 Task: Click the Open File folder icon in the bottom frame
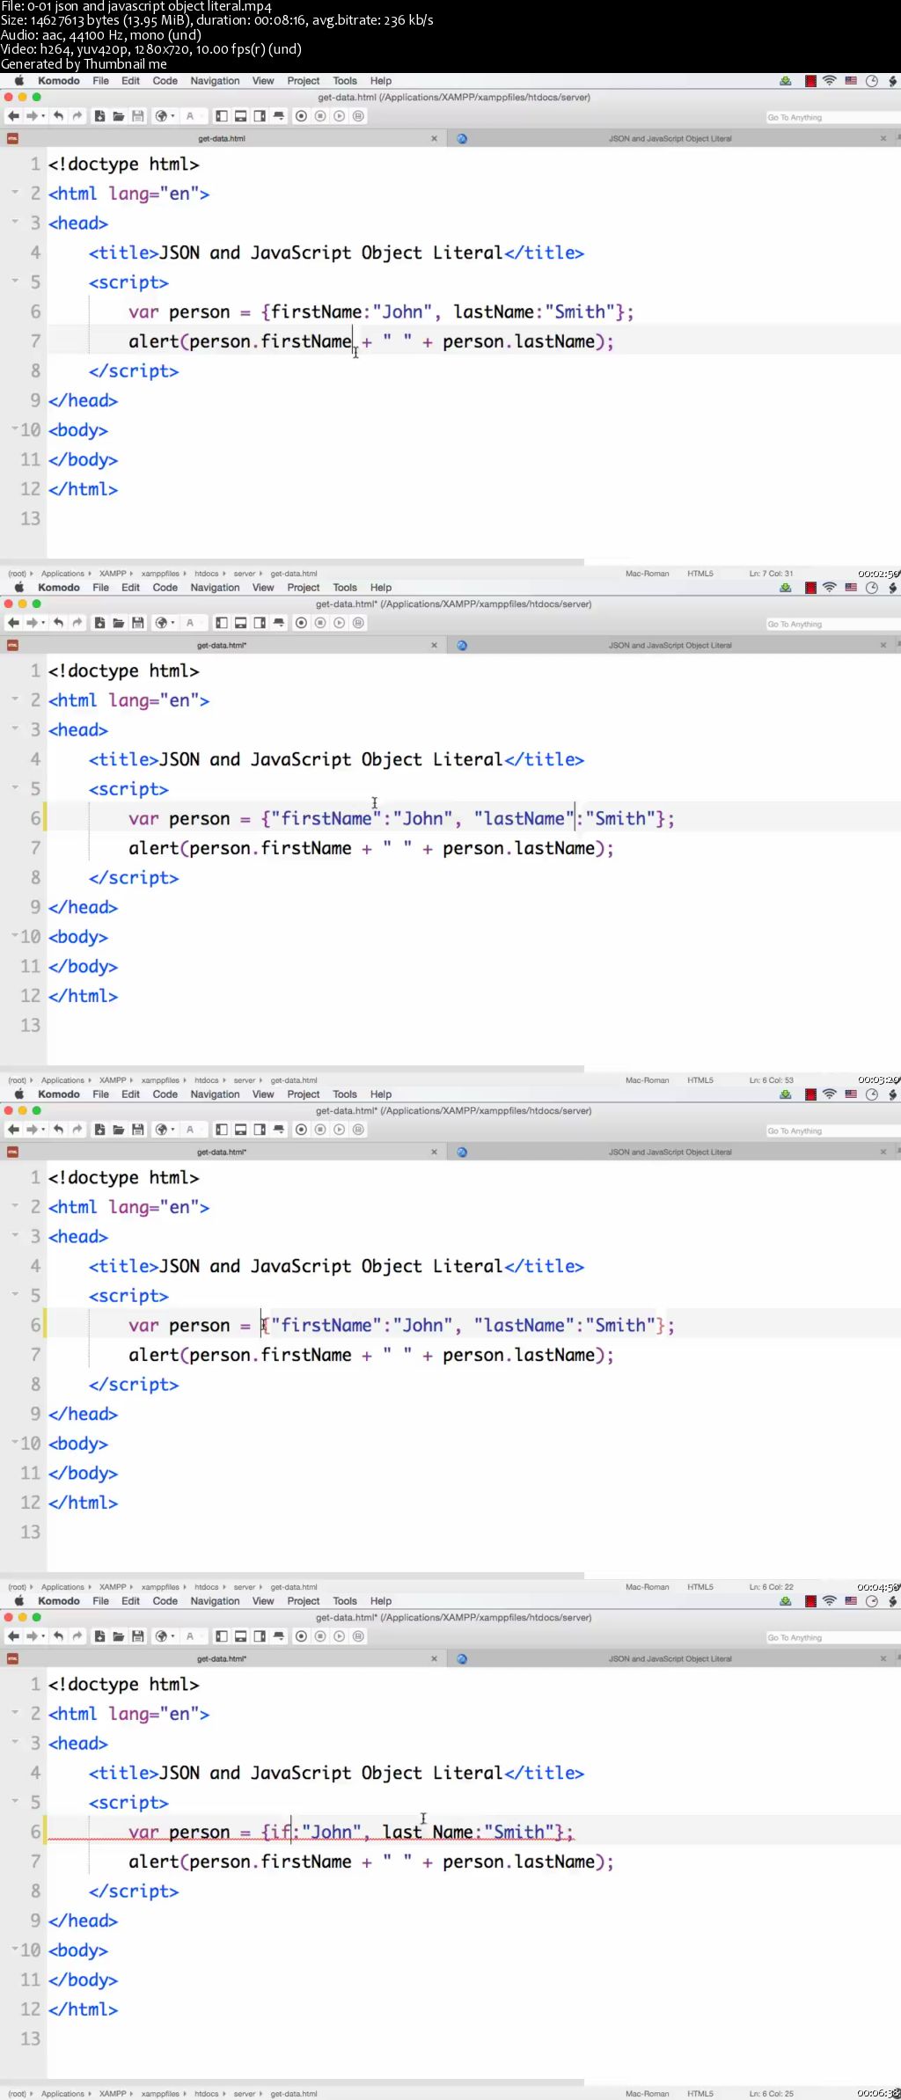[118, 1636]
